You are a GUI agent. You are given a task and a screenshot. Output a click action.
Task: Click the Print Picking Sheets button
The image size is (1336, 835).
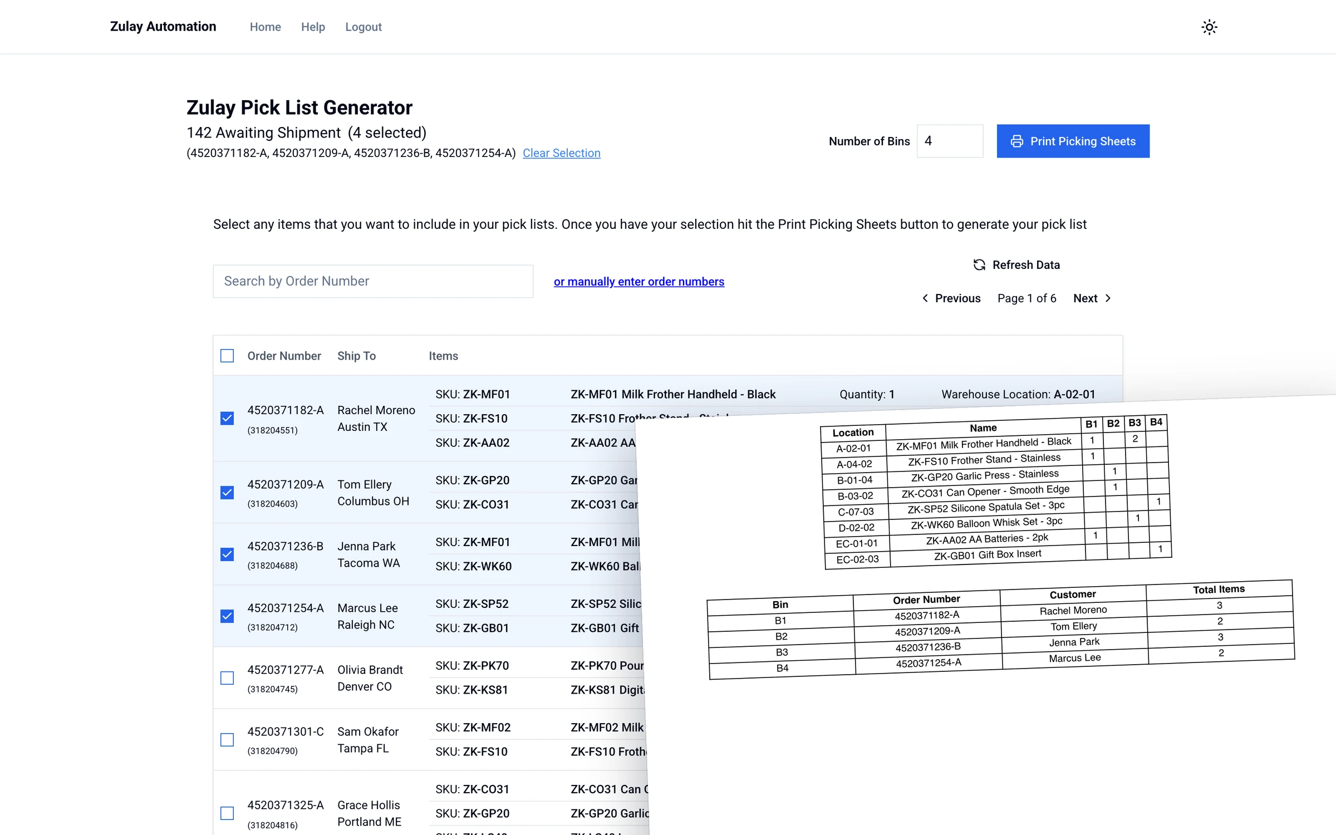1073,141
